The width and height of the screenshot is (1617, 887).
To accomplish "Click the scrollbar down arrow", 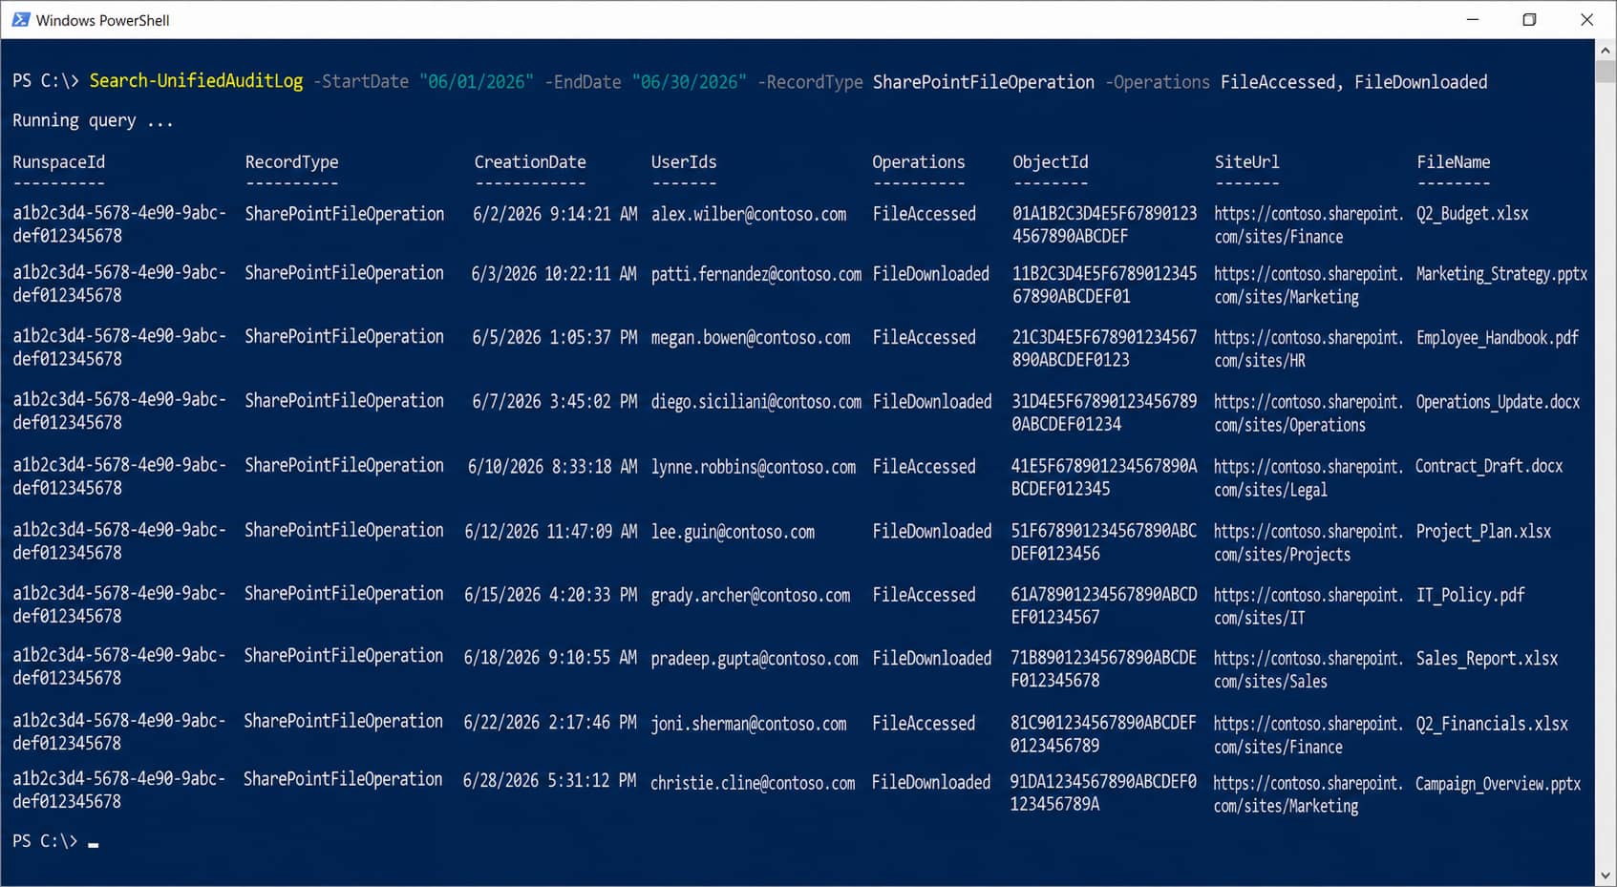I will pyautogui.click(x=1605, y=876).
